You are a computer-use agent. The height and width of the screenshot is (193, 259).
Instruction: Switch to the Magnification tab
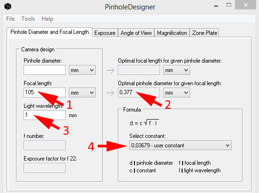172,33
